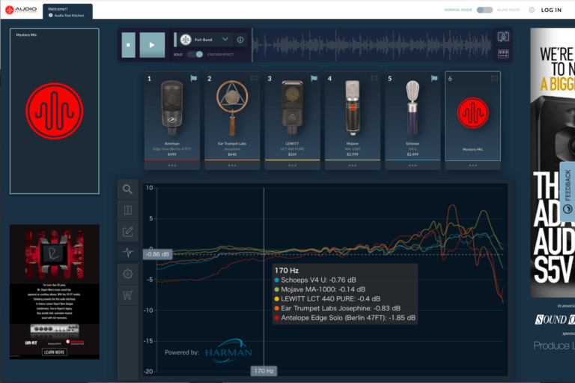Viewport: 575px width, 383px height.
Task: Click the FEEDBACK side tab
Action: 568,191
